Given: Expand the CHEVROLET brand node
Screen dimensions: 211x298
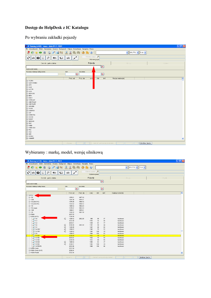Looking at the screenshot, I should click(27, 102).
